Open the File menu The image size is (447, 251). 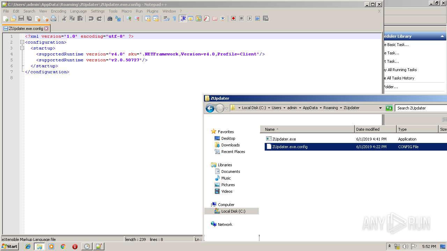(x=6, y=11)
